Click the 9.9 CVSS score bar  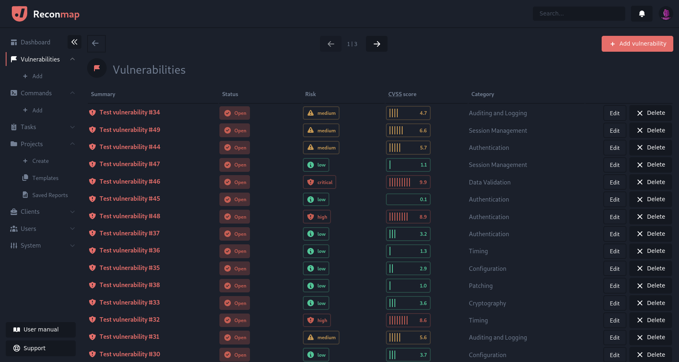tap(408, 182)
